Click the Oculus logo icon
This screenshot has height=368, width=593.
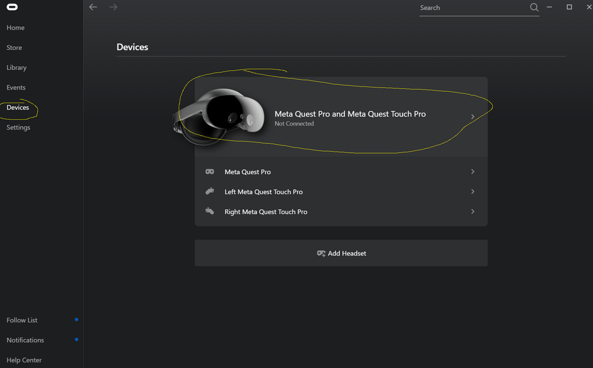click(x=12, y=7)
